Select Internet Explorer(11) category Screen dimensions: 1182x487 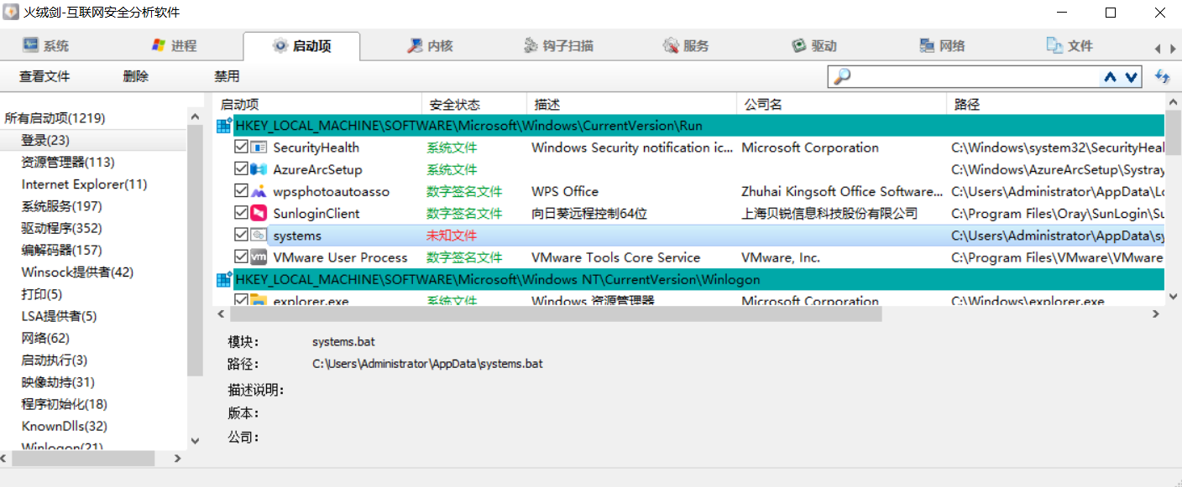point(84,184)
